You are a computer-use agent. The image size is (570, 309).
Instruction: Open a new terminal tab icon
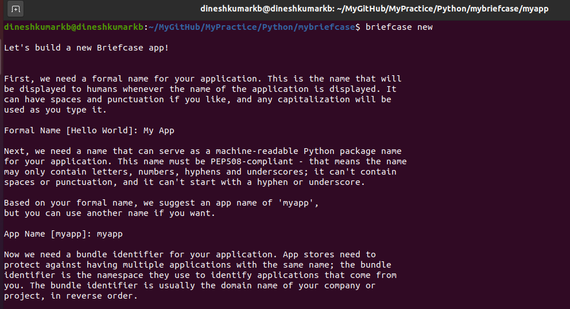15,9
